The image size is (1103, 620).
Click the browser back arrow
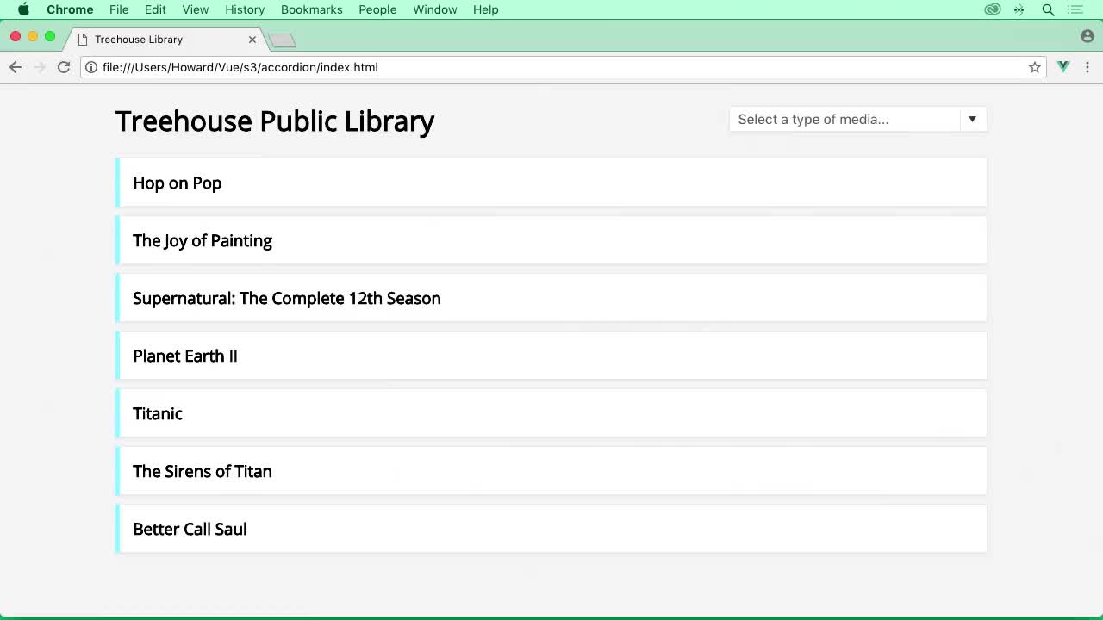tap(16, 67)
